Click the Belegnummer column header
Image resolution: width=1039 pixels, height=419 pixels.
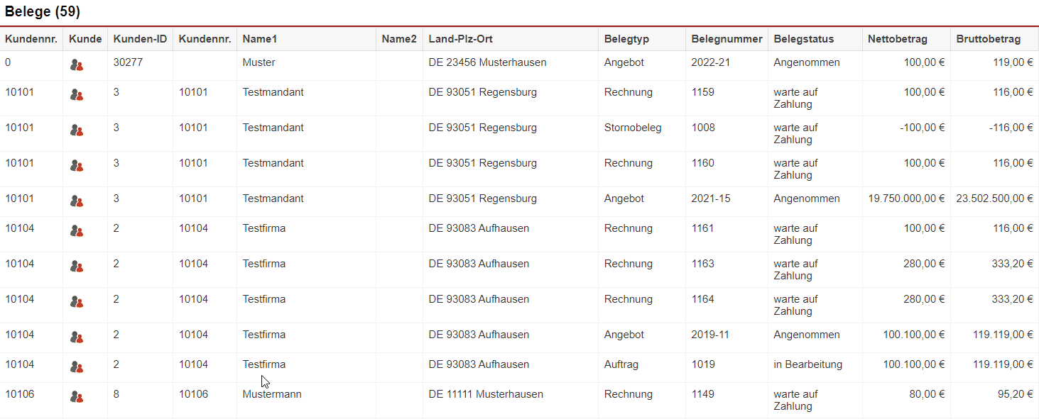click(727, 39)
